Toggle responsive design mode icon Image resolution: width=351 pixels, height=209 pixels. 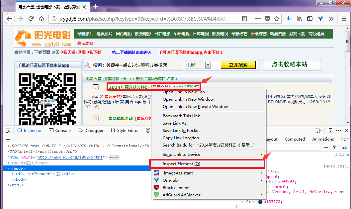330,130
